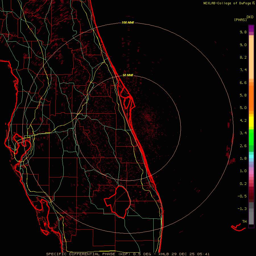Select the 3.4 scale value
Image resolution: width=256 pixels, height=256 pixels.
(243, 133)
